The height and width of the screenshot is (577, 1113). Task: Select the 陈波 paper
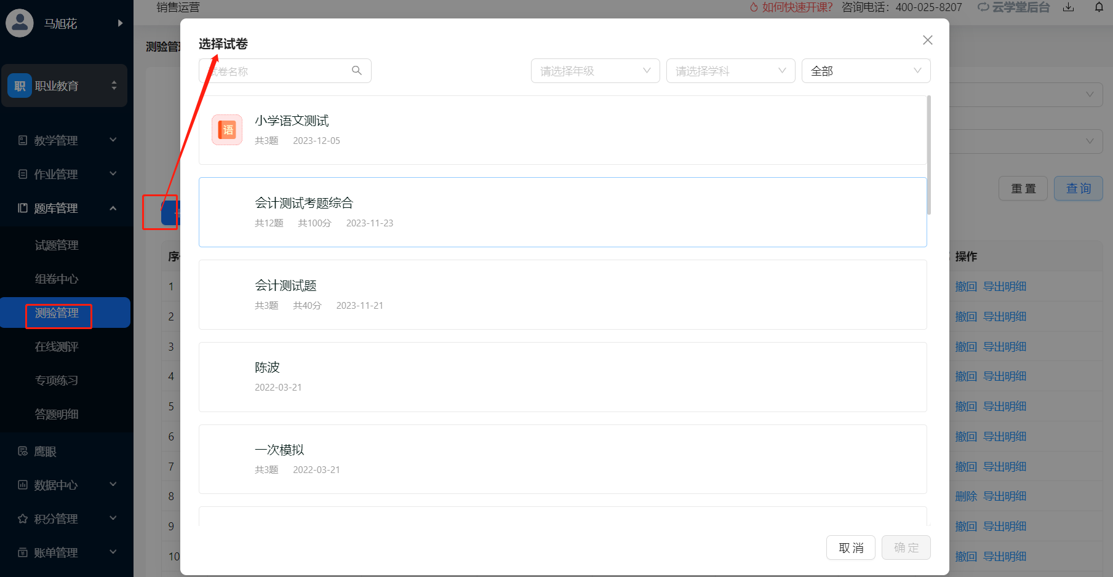pos(562,377)
